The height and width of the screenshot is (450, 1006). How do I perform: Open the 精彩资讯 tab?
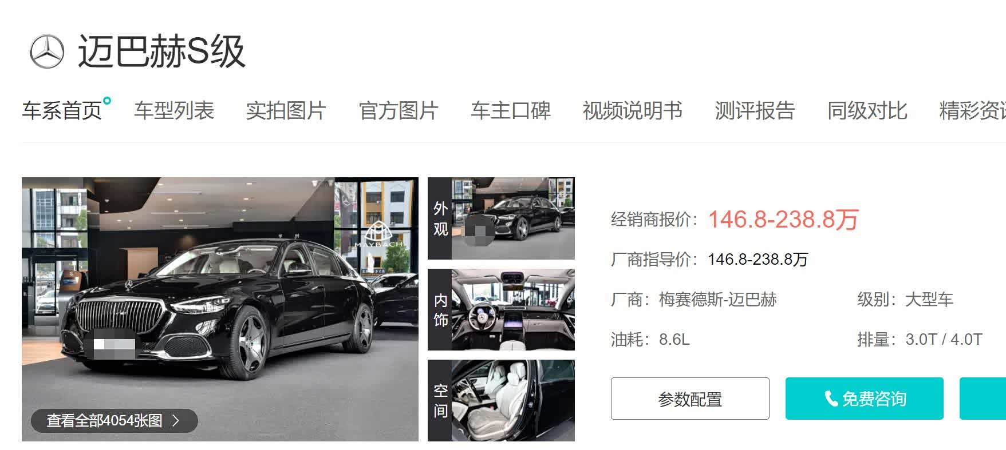click(x=973, y=111)
